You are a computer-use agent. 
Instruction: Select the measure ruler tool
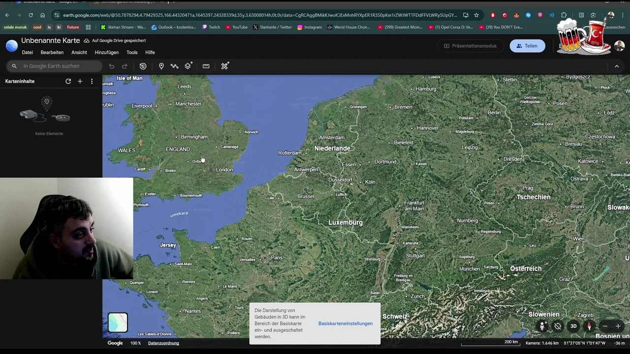[x=206, y=66]
